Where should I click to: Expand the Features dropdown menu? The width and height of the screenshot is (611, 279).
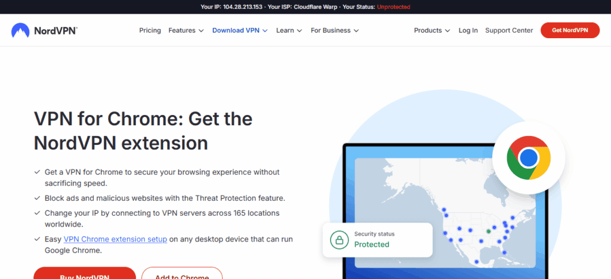coord(186,30)
